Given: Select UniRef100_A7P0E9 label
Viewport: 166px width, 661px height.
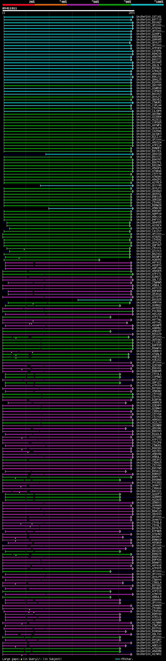Looking at the screenshot, I should coord(149,48).
